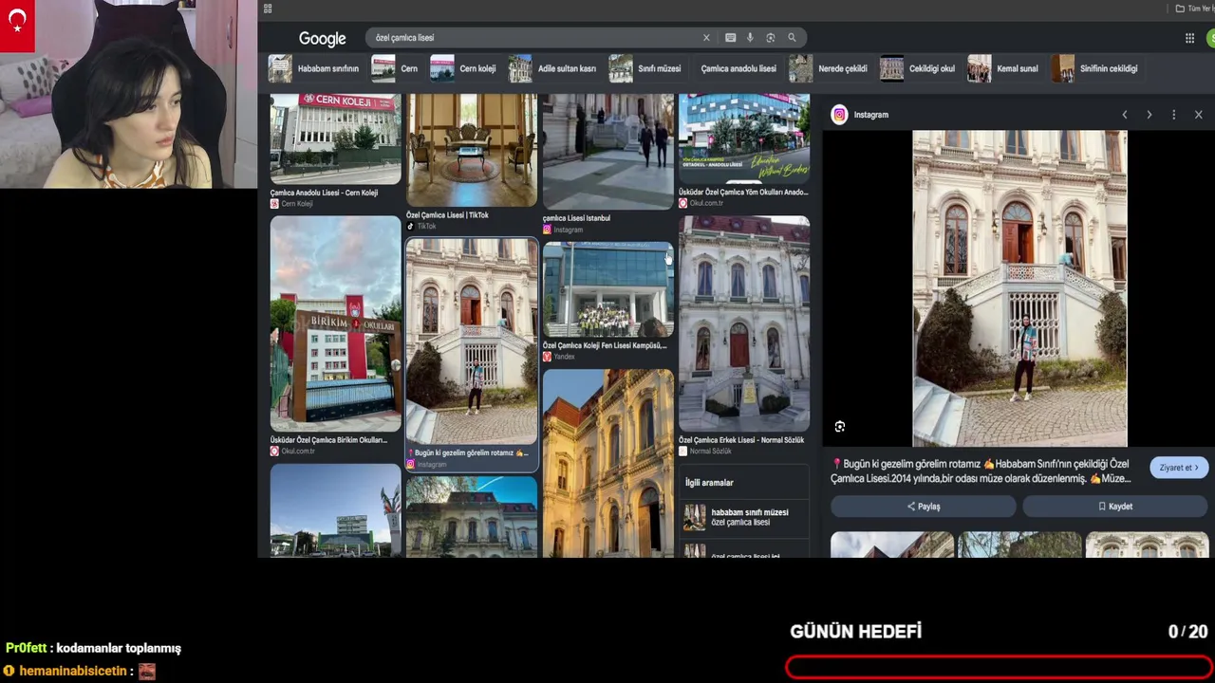
Task: Open the Tüm Yer İmleri bookmarks folder
Action: 1195,9
